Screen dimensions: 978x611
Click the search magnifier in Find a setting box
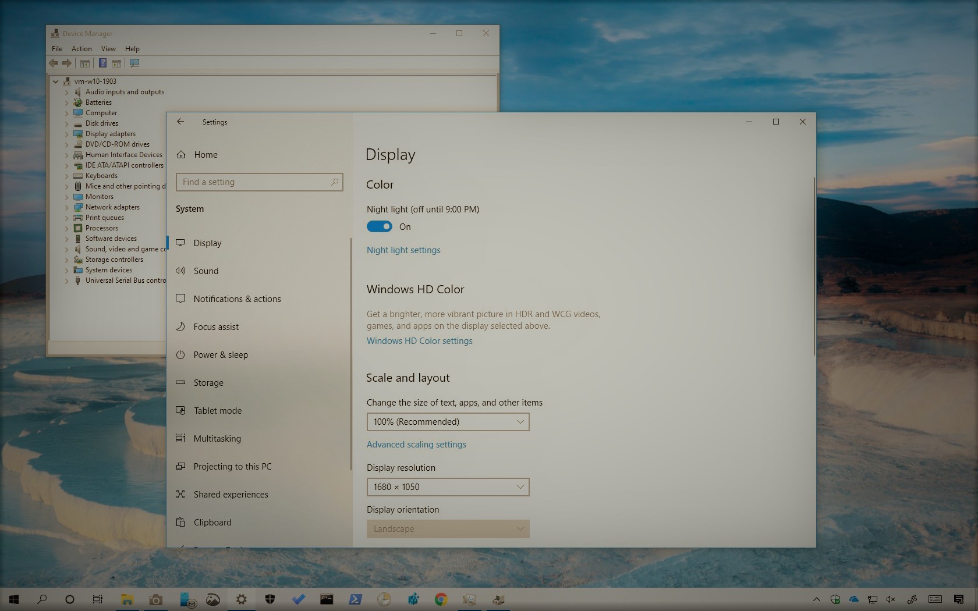[x=335, y=182]
